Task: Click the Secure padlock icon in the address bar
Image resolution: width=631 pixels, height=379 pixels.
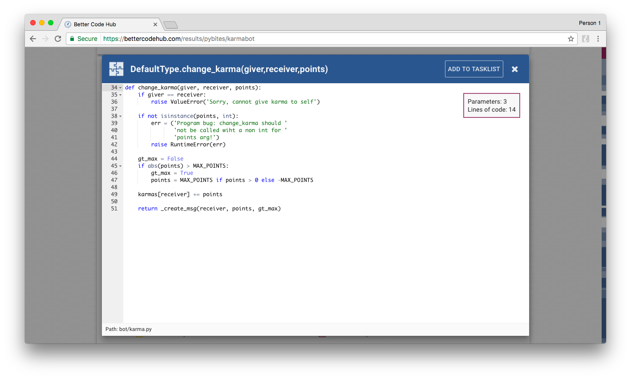Action: (72, 39)
